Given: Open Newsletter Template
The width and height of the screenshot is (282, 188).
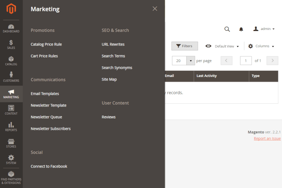Looking at the screenshot, I should click(49, 105).
